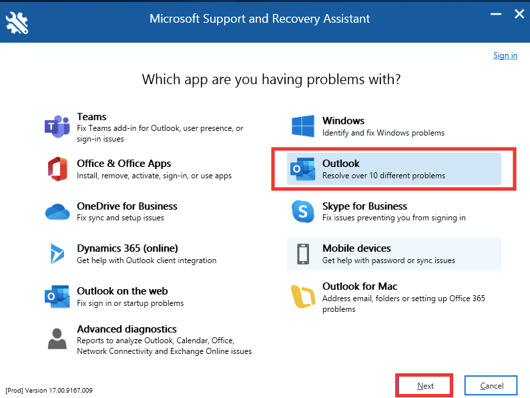Image resolution: width=530 pixels, height=398 pixels.
Task: Click the Office & Office Apps icon
Action: click(x=57, y=169)
